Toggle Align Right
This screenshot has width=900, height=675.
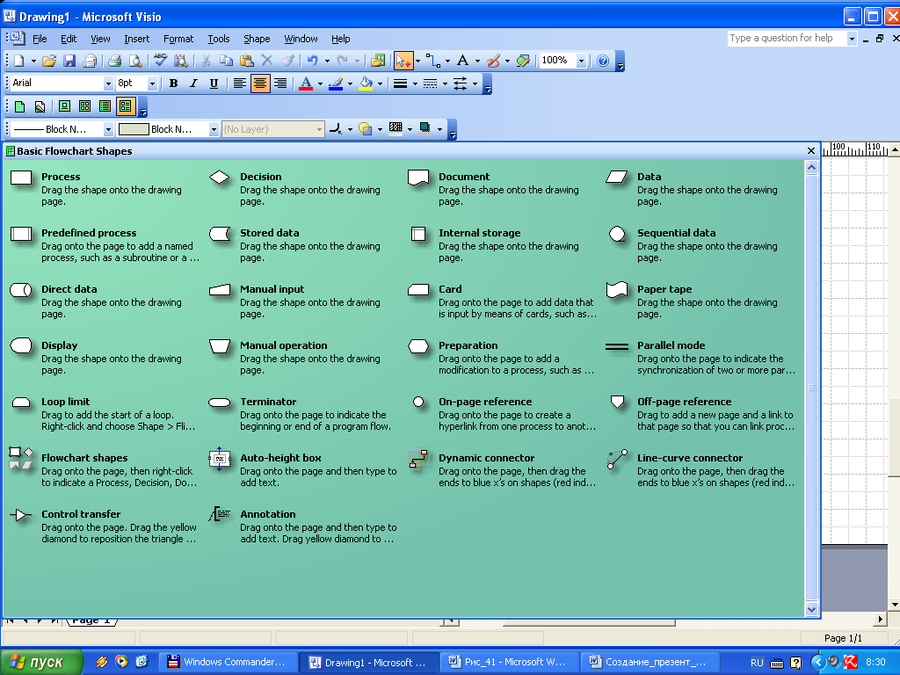pos(280,83)
